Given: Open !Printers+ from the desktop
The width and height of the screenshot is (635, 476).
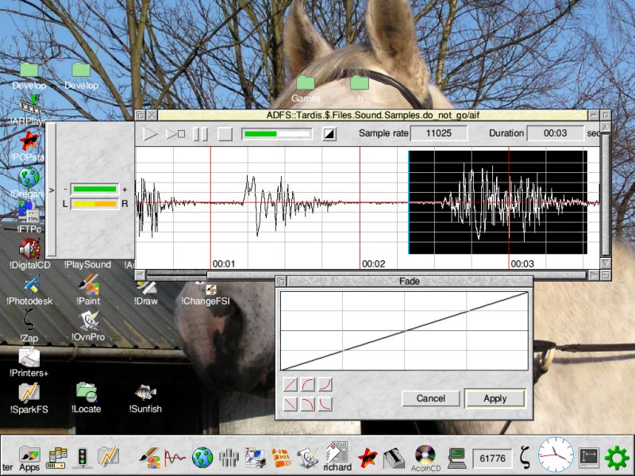Looking at the screenshot, I should 29,363.
